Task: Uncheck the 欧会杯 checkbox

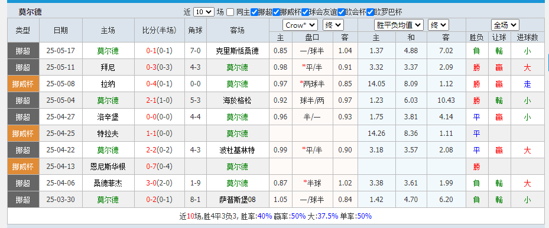Action: (x=342, y=12)
